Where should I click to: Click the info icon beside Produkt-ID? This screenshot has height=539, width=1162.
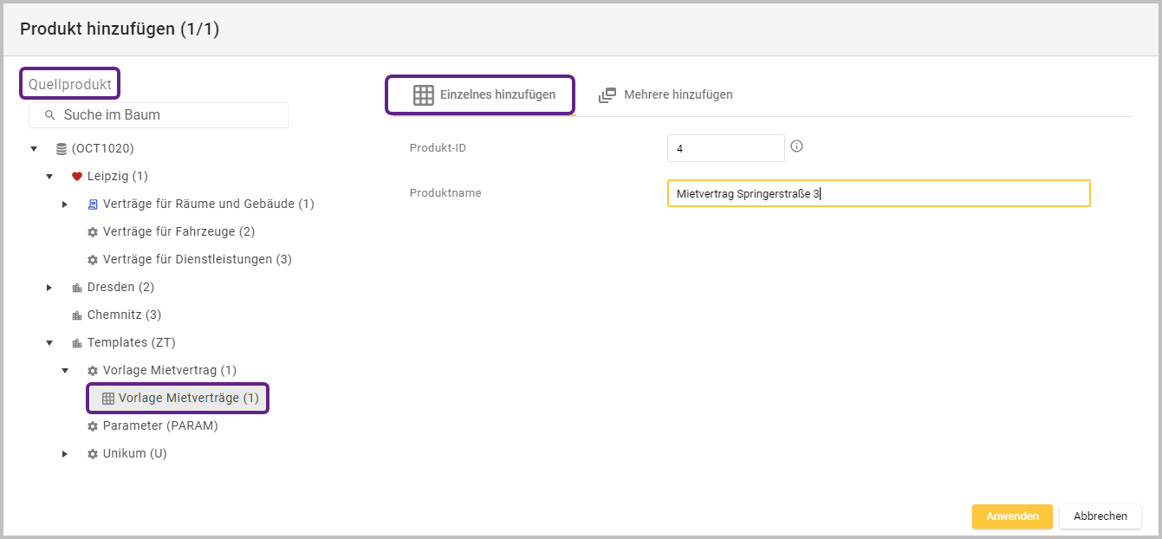pos(796,146)
